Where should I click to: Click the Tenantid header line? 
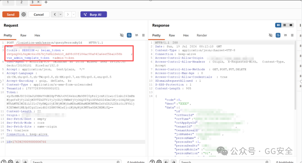click(x=33, y=88)
